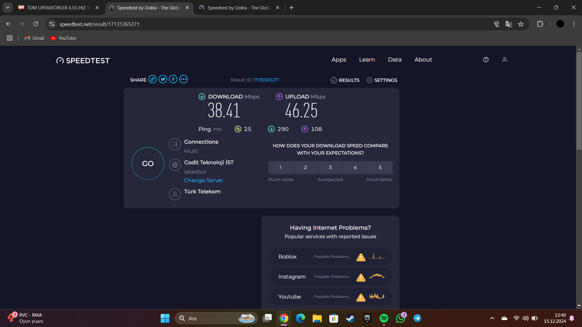Share the result on Facebook
582x327 pixels.
tap(173, 80)
